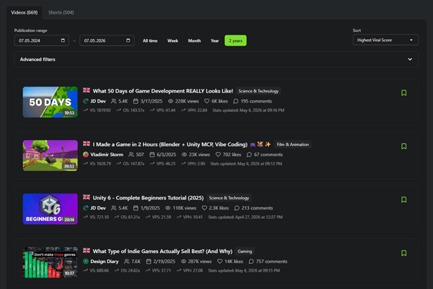The height and width of the screenshot is (289, 433).
Task: Click comment icon beside 757 comments
Action: [x=251, y=262]
